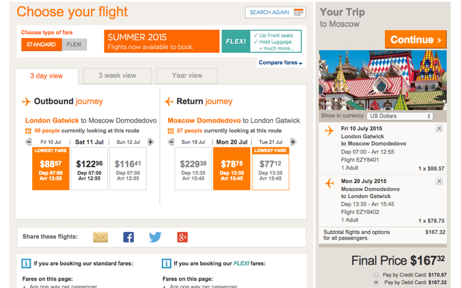Share these flights on Twitter
This screenshot has height=288, width=461.
pos(155,237)
